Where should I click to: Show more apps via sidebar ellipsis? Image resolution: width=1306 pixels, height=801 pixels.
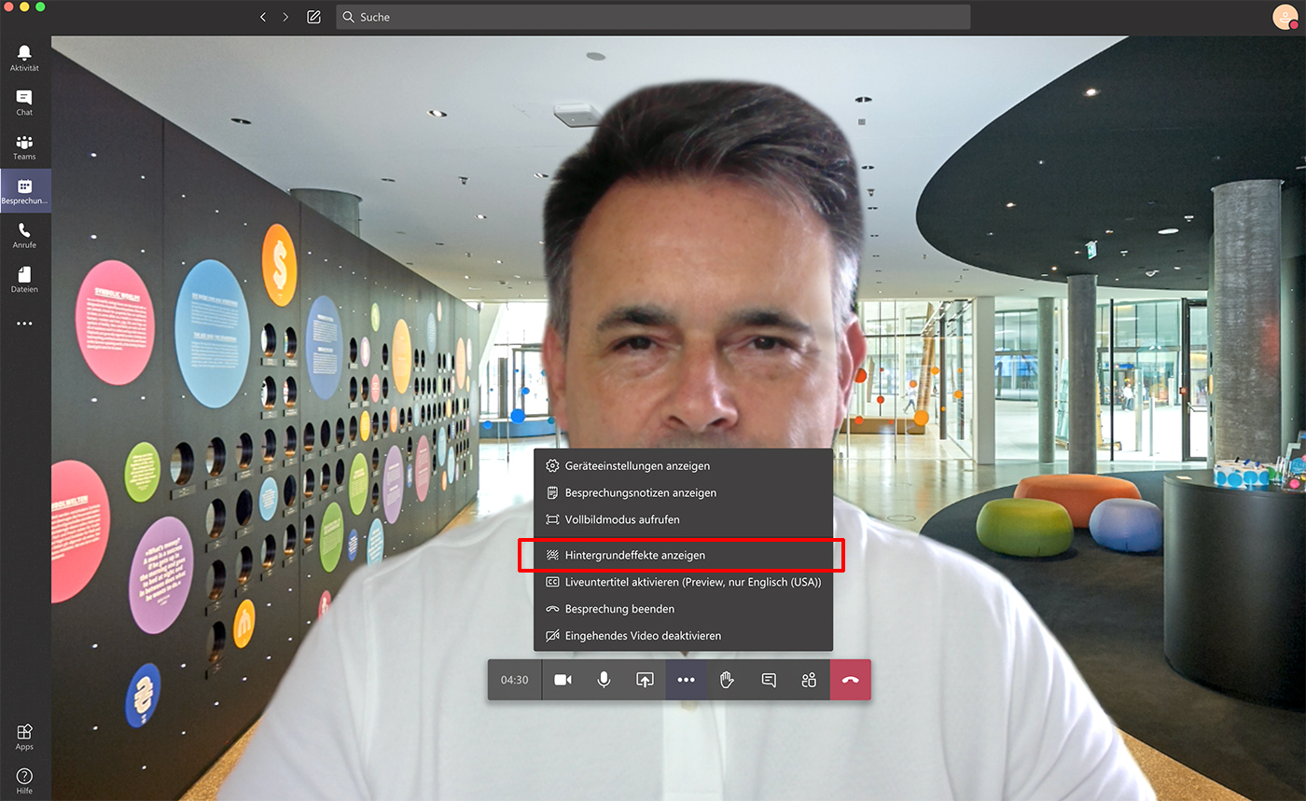coord(24,324)
